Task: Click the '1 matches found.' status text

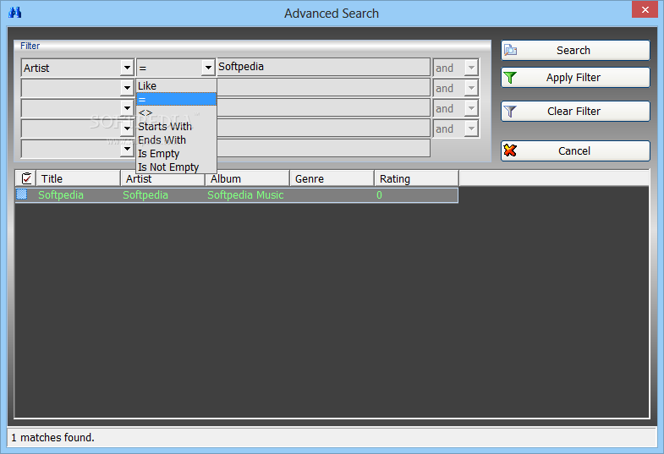Action: click(x=53, y=437)
